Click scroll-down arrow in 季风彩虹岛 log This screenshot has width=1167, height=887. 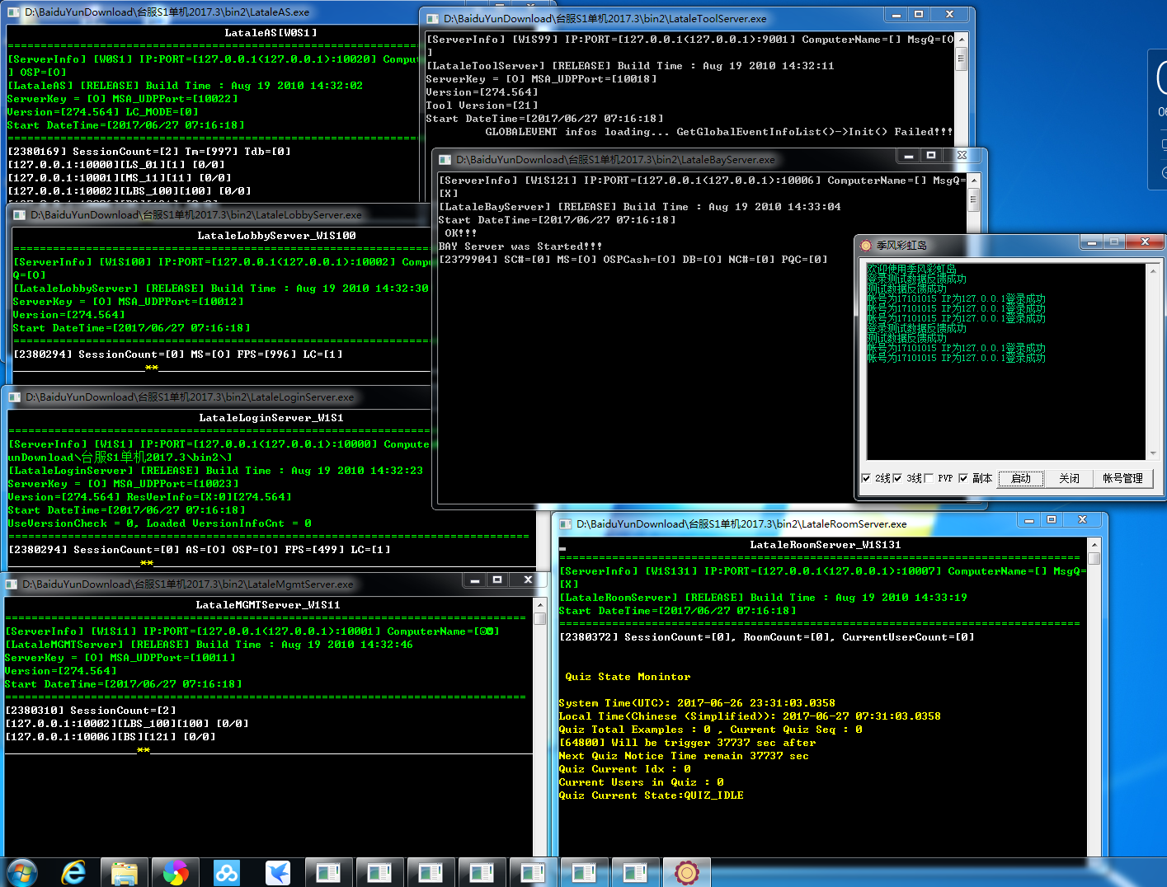(1153, 453)
